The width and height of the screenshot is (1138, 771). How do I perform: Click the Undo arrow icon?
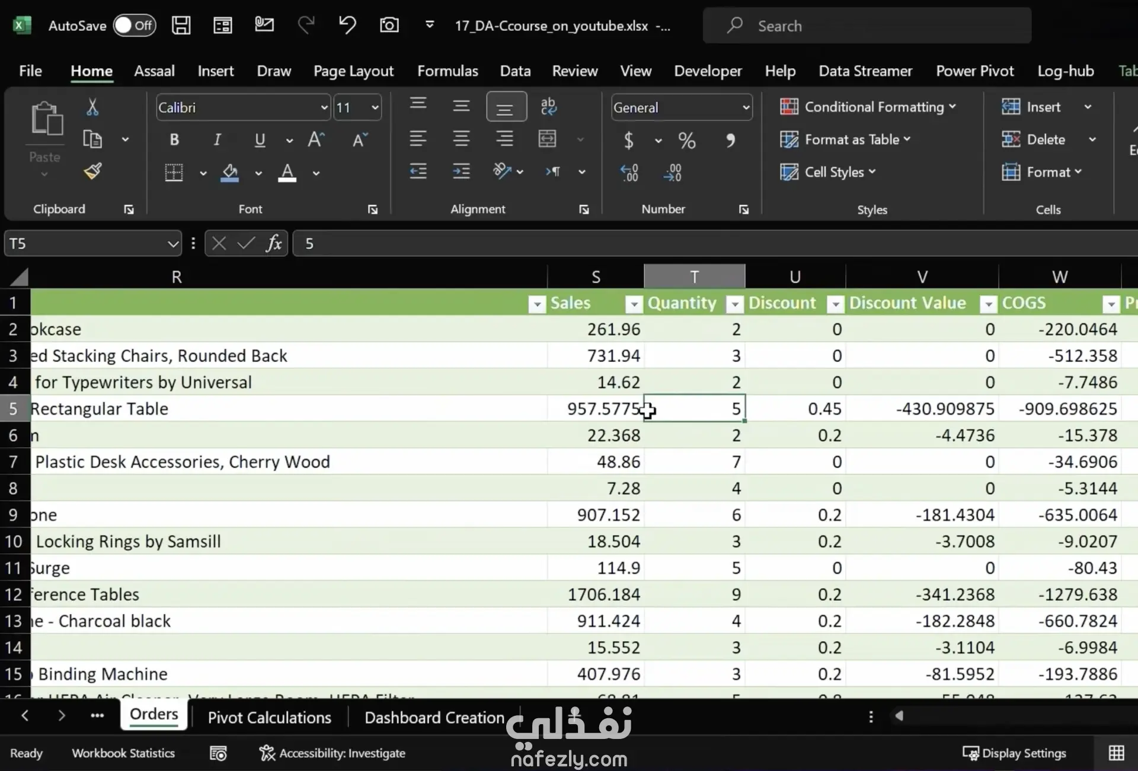point(347,25)
